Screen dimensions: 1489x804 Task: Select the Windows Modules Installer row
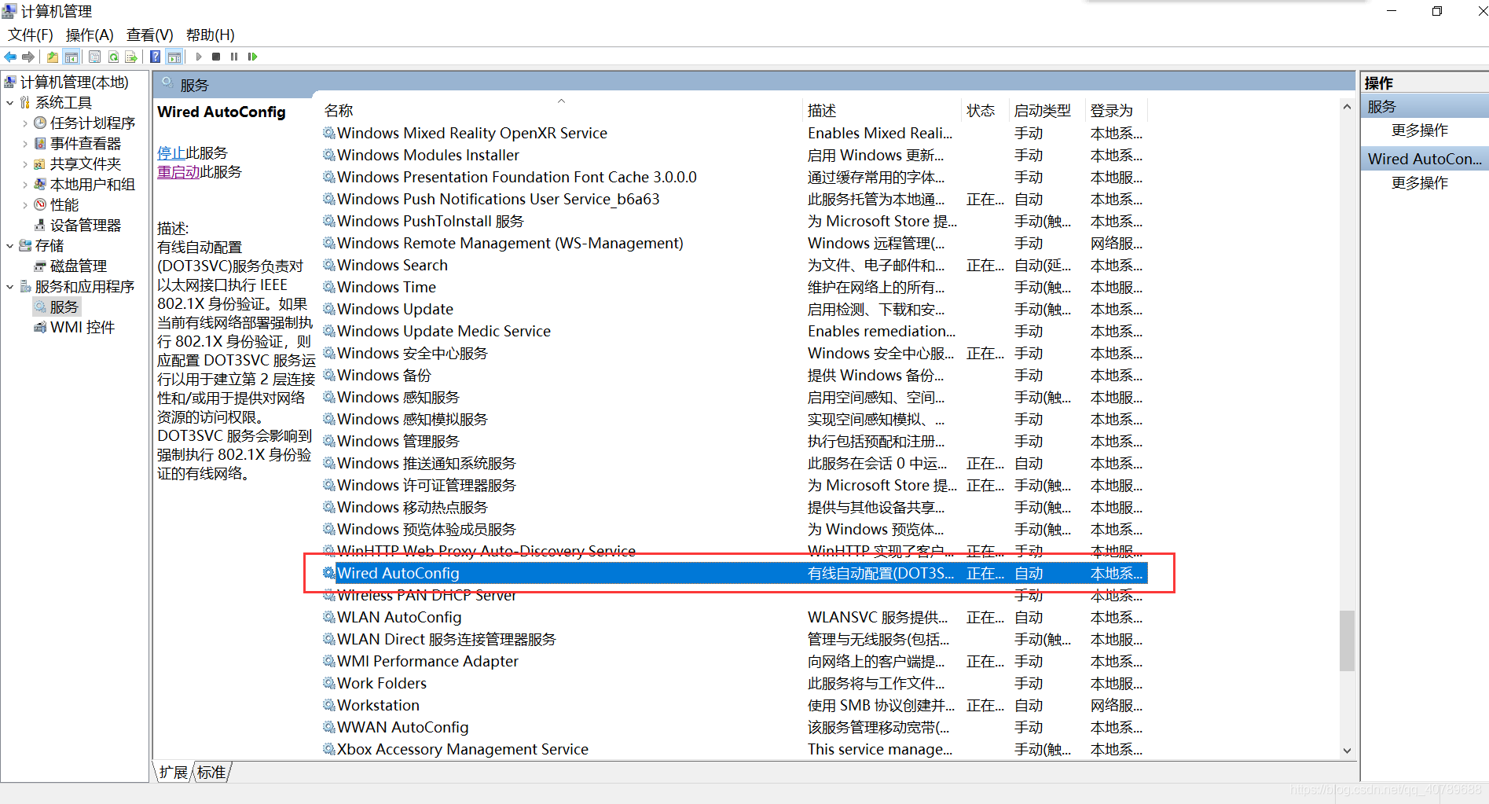point(735,155)
